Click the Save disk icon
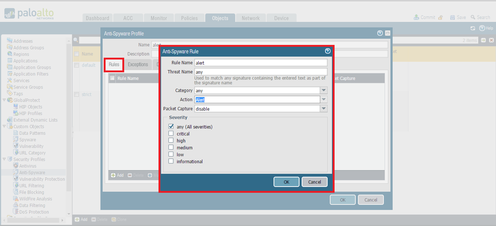 coord(453,18)
